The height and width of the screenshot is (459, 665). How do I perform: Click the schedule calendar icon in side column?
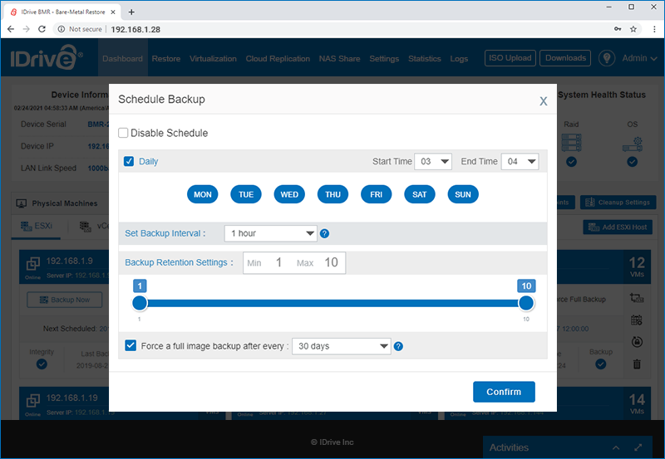[x=637, y=320]
